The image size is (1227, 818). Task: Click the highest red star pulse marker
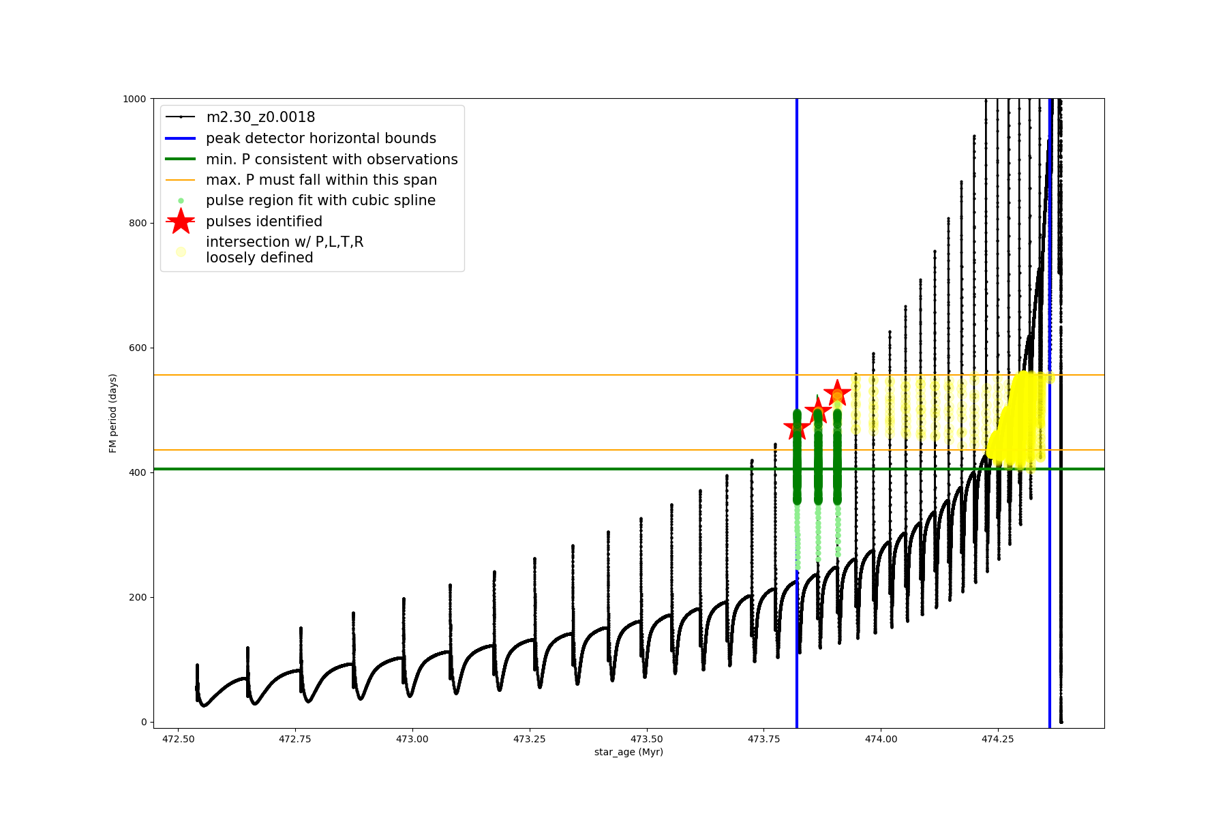click(837, 393)
